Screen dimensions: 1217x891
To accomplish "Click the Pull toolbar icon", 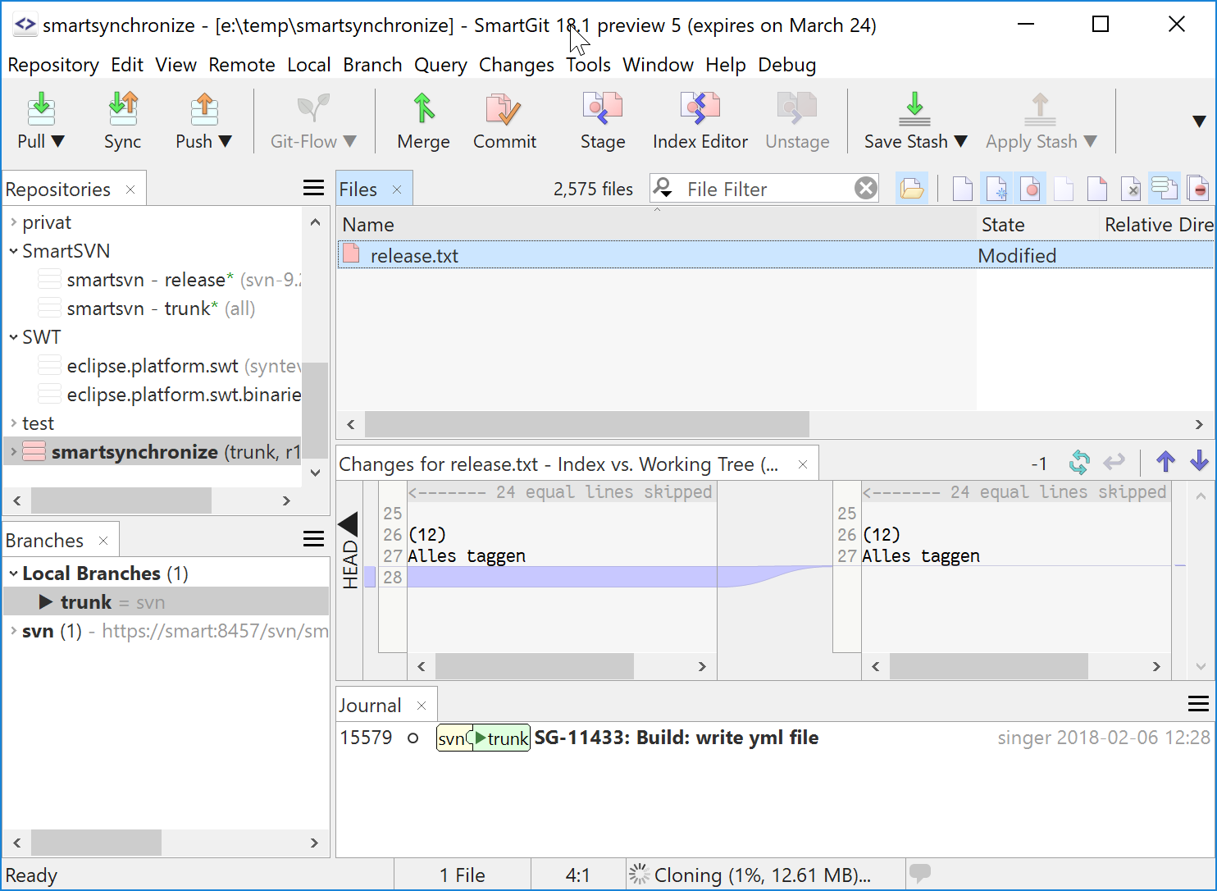I will [41, 108].
